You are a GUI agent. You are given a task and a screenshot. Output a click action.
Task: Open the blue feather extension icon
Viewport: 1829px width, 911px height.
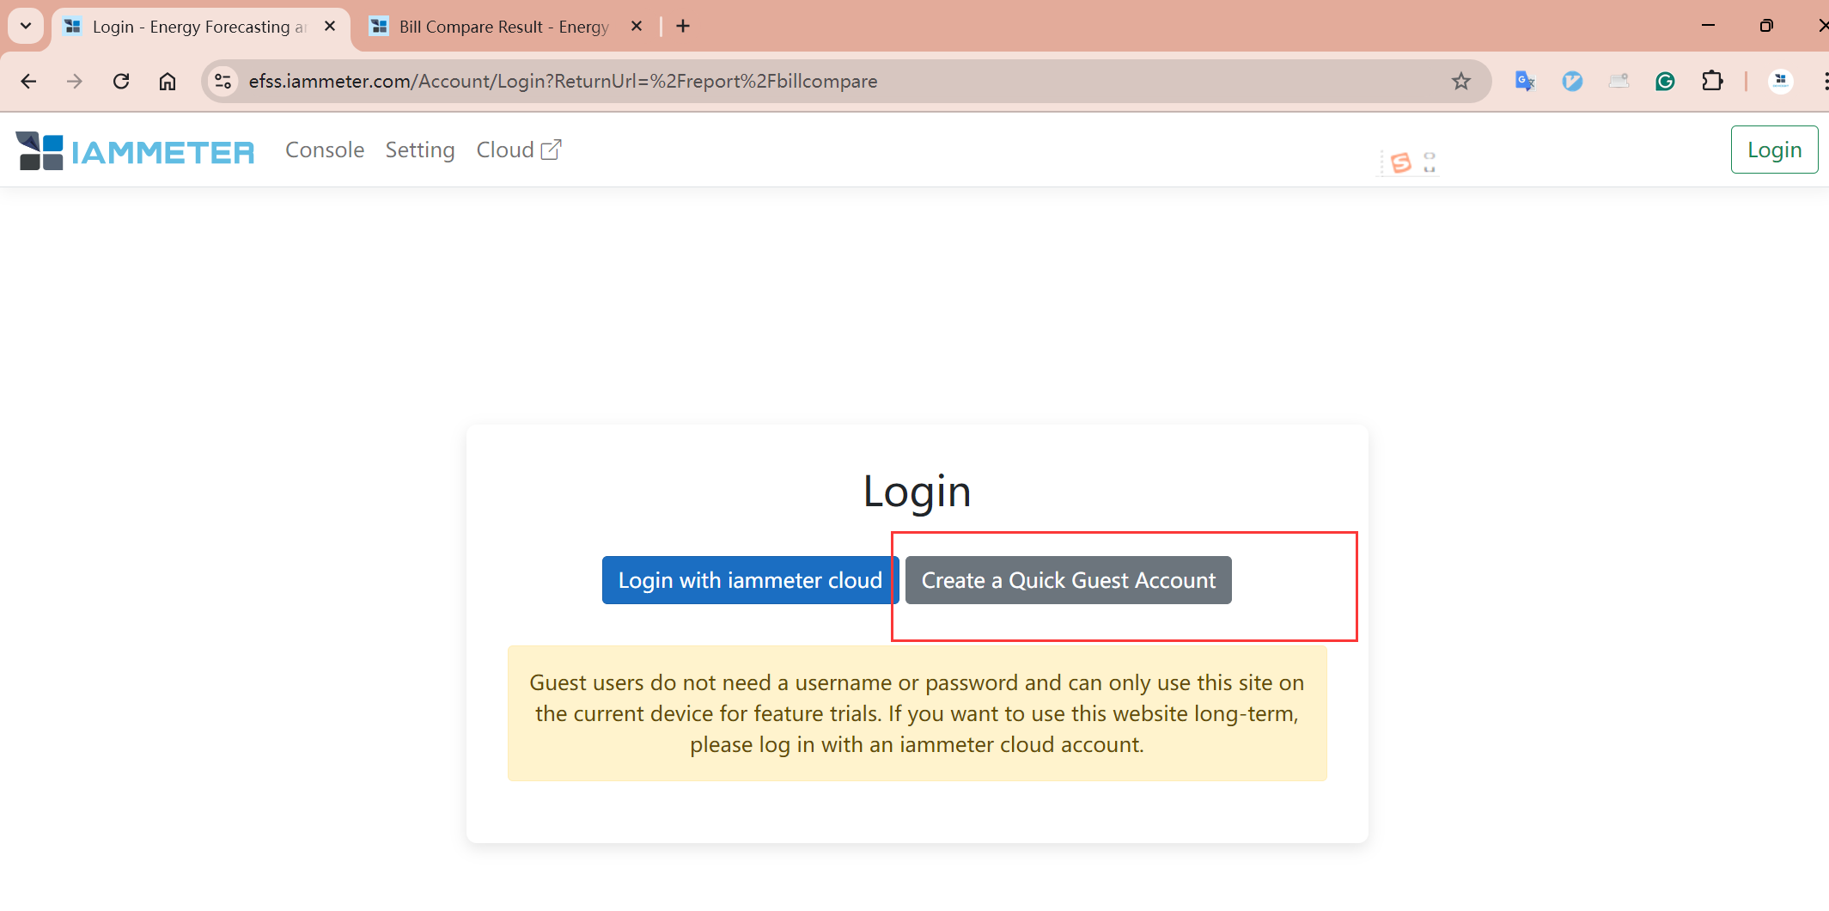coord(1572,81)
